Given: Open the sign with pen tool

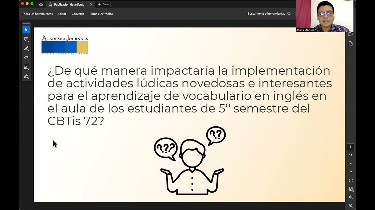Looking at the screenshot, I should [26, 77].
